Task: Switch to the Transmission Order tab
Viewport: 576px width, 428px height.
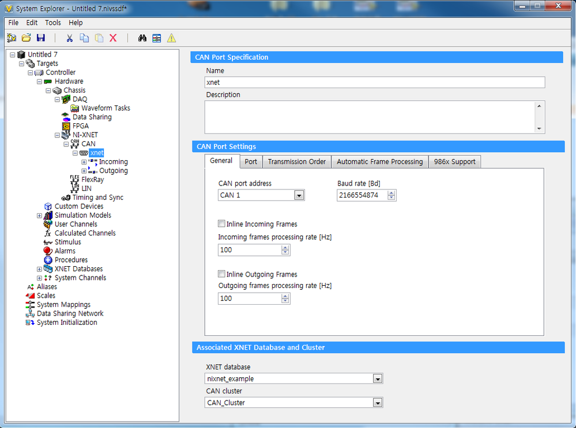Action: [297, 161]
